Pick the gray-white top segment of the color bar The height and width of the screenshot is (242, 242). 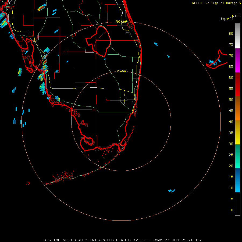click(237, 36)
